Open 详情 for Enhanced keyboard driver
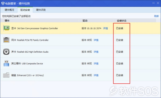The width and height of the screenshot is (161, 98). coord(96,75)
